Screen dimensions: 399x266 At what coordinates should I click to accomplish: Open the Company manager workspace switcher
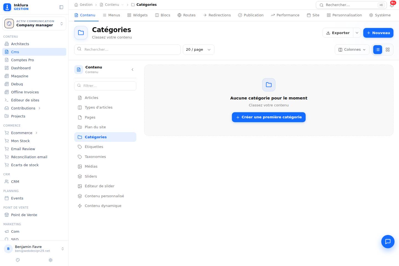(x=34, y=24)
